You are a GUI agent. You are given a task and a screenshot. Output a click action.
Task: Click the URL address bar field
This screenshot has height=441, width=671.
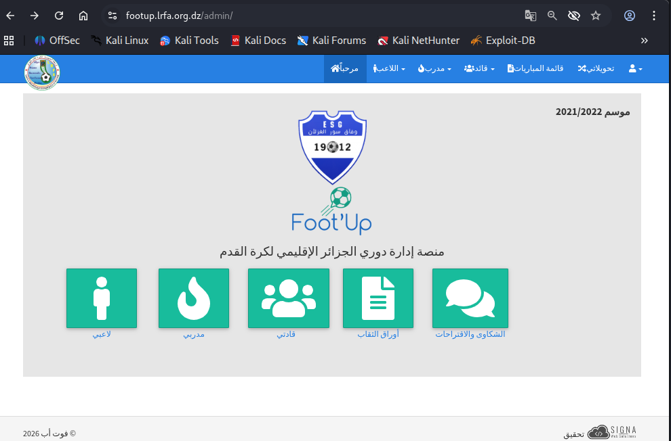(305, 16)
